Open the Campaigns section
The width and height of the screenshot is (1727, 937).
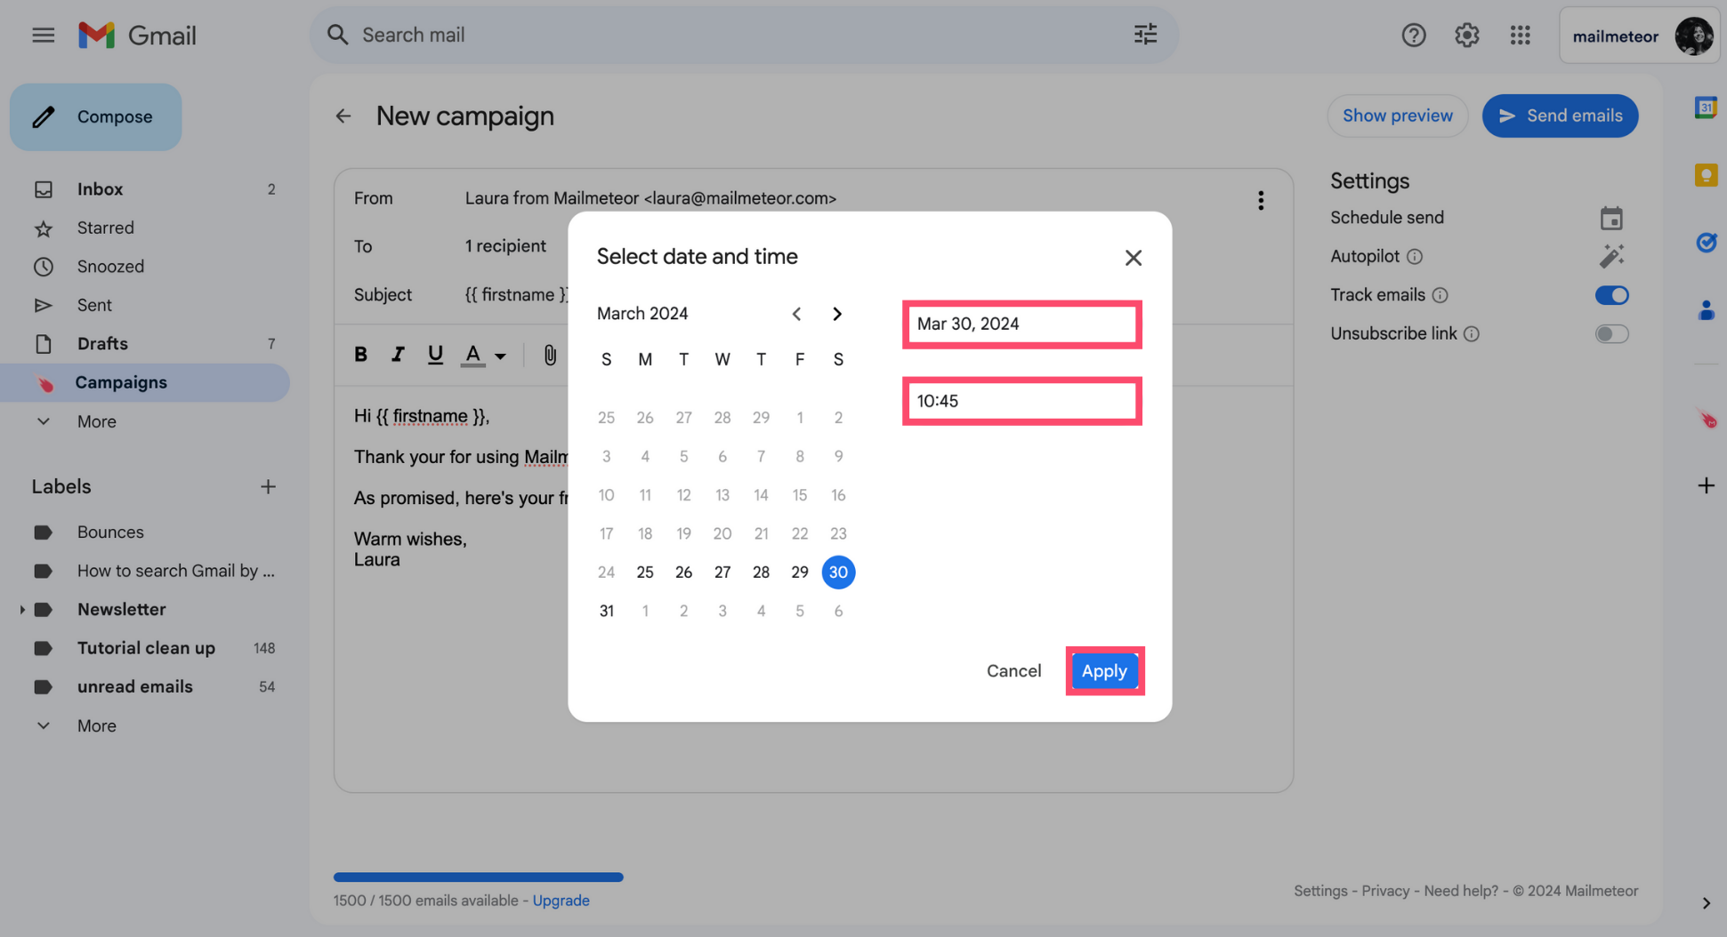coord(147,382)
